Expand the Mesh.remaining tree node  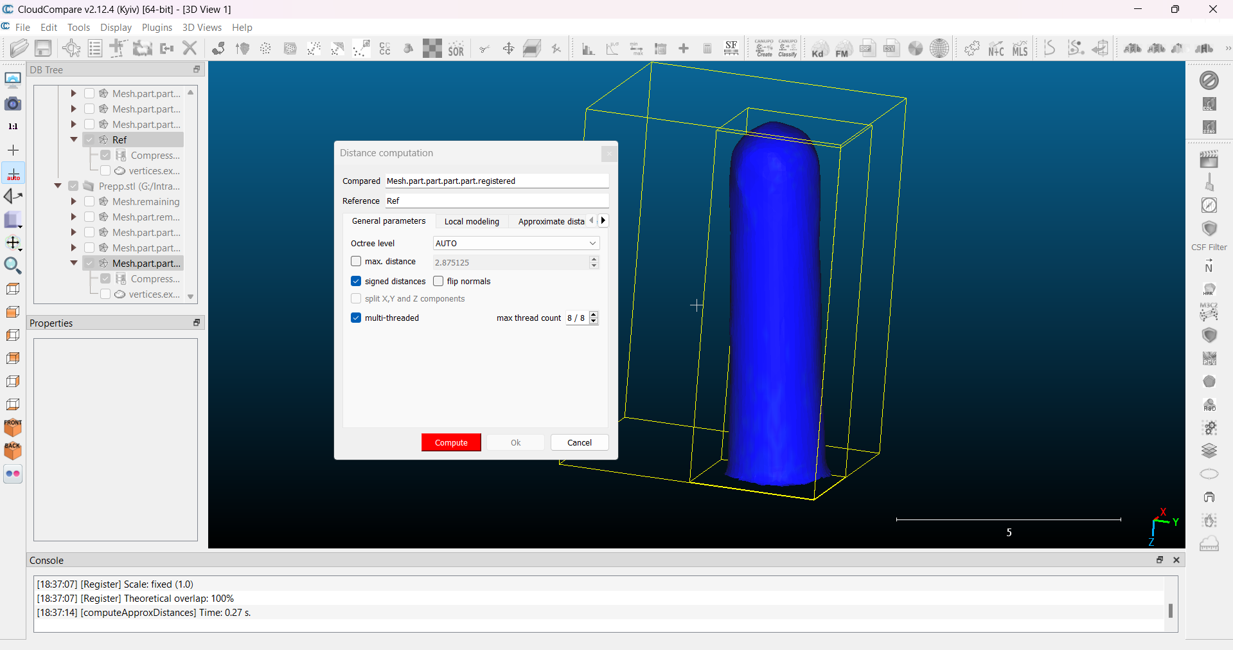[x=74, y=202]
